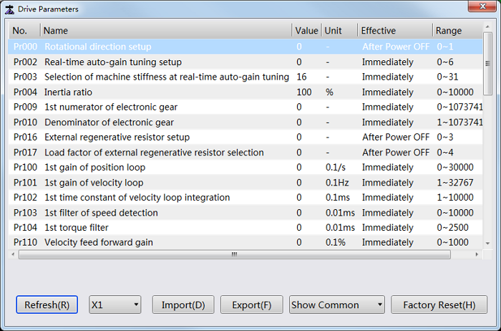Open the X1 axis dropdown

pyautogui.click(x=115, y=304)
